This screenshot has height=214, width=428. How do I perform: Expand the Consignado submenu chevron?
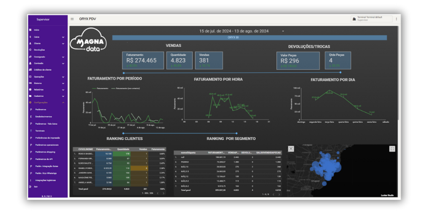pyautogui.click(x=63, y=57)
